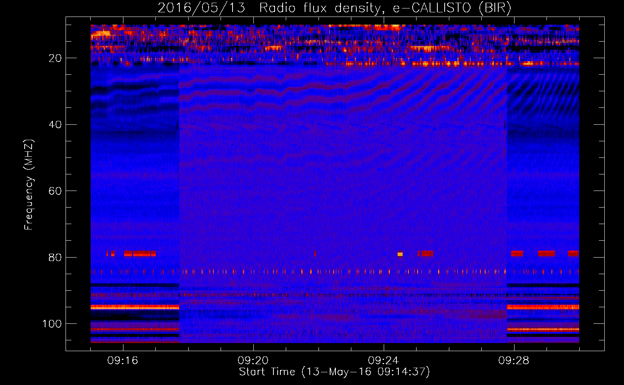
Task: Click the 09:16 time tick label
Action: 123,361
